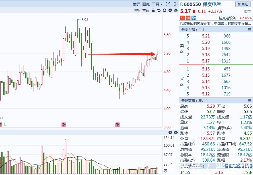Click sell level 2 volume 2642
The width and height of the screenshot is (253, 175).
(x=226, y=55)
